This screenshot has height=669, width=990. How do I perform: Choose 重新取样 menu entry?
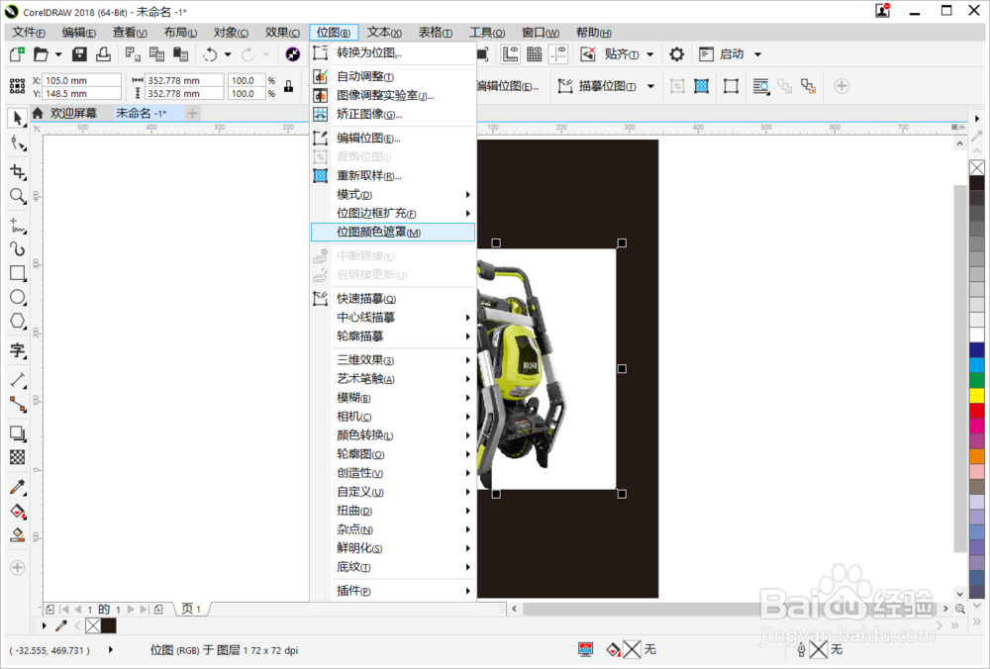393,175
